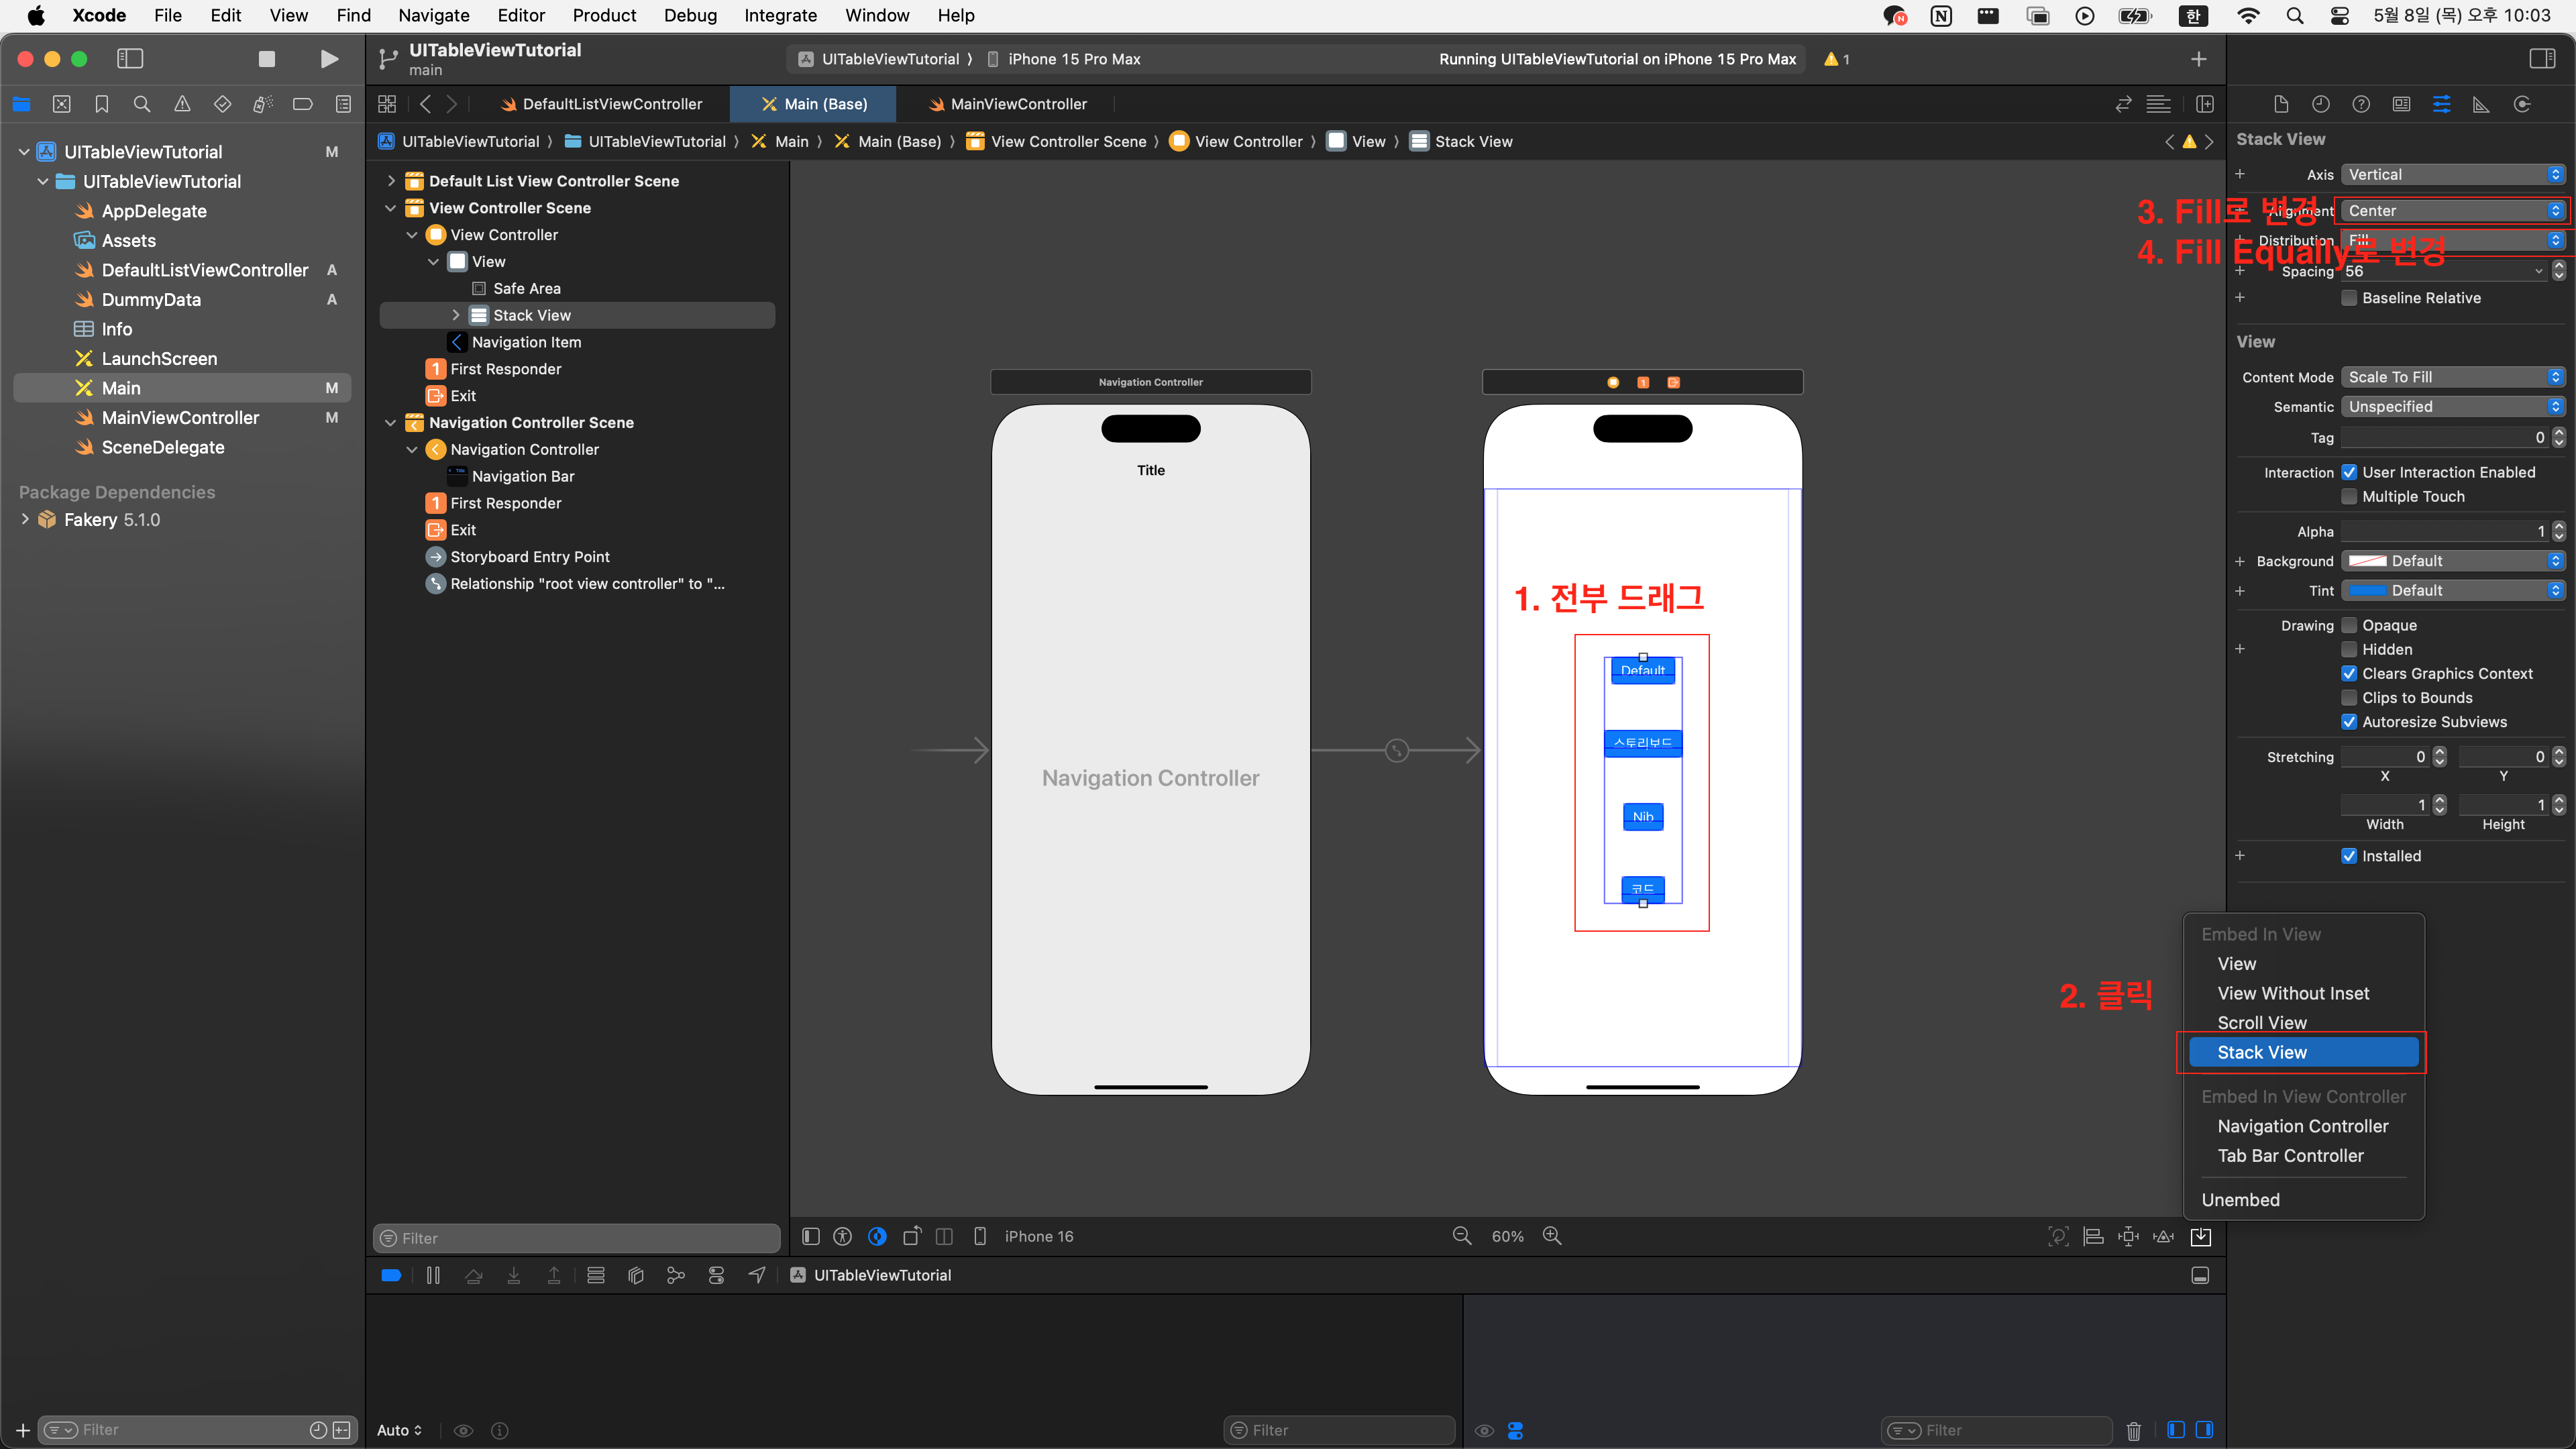Open the History inspector clock icon
This screenshot has height=1449, width=2576.
click(x=2321, y=104)
